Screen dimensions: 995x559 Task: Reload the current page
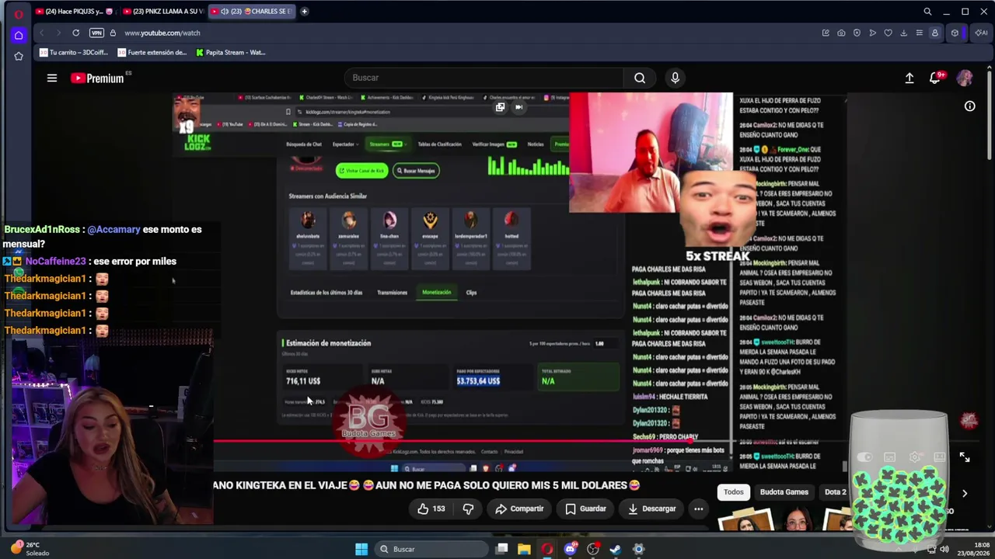point(75,33)
